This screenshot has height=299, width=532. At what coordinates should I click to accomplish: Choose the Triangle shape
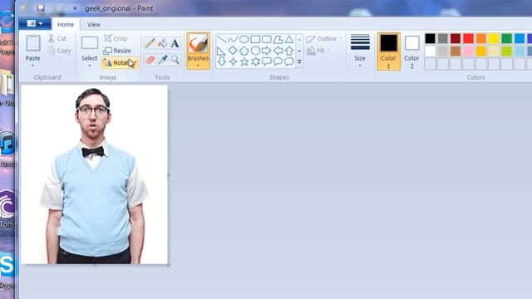[289, 39]
